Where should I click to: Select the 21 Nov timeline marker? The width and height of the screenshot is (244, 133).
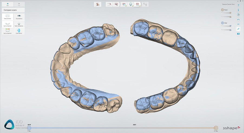point(216,128)
